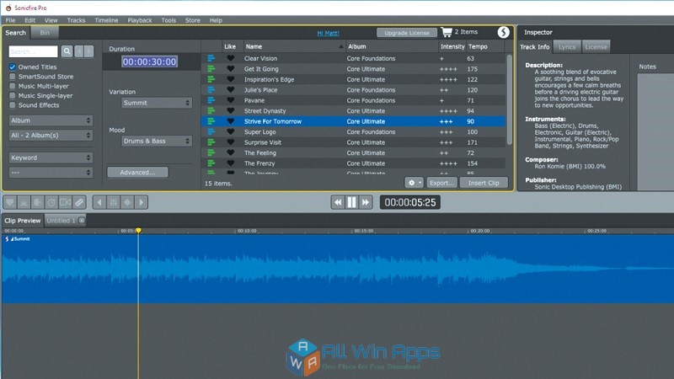Click the SmartSound round logo icon
The width and height of the screenshot is (674, 379).
(x=503, y=32)
